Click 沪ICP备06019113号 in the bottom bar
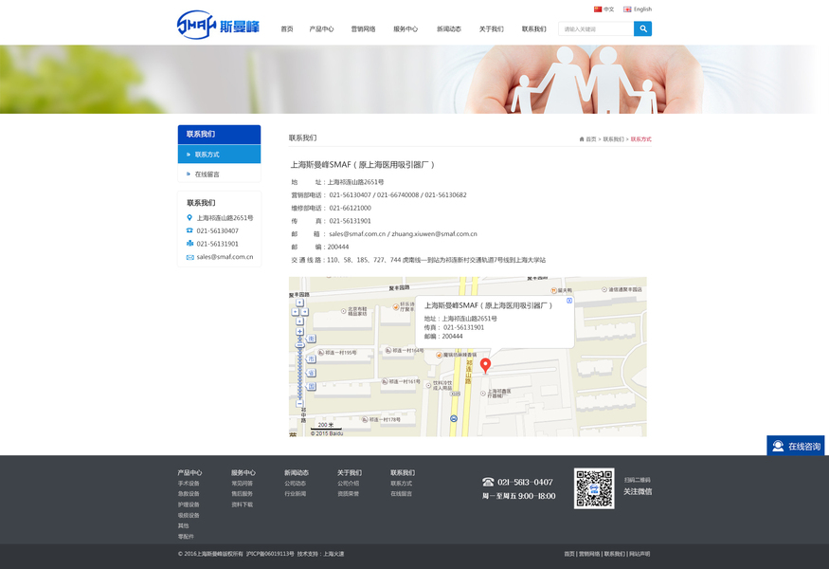 [270, 554]
